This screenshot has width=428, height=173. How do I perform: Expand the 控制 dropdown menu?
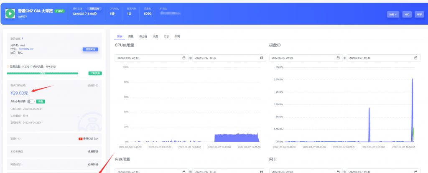(x=393, y=15)
